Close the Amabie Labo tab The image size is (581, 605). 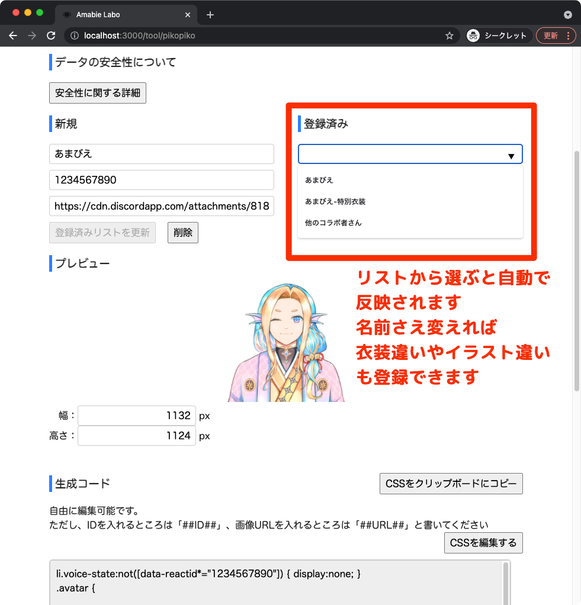[188, 15]
